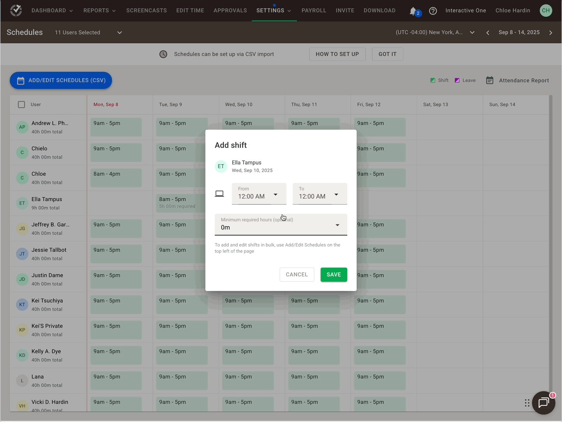Expand the 11 Users Selected dropdown
562x422 pixels.
pyautogui.click(x=88, y=33)
